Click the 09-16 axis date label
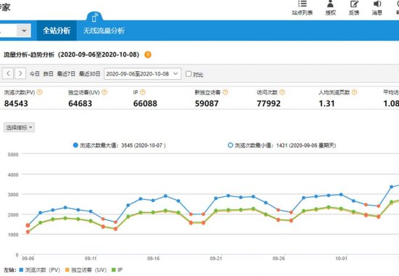This screenshot has height=276, width=399. tap(153, 259)
